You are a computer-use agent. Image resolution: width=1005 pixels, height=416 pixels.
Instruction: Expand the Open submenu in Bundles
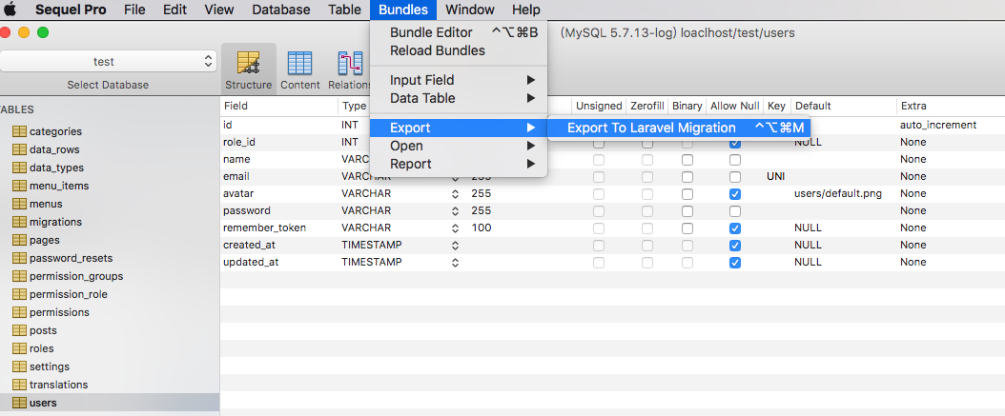(x=459, y=146)
